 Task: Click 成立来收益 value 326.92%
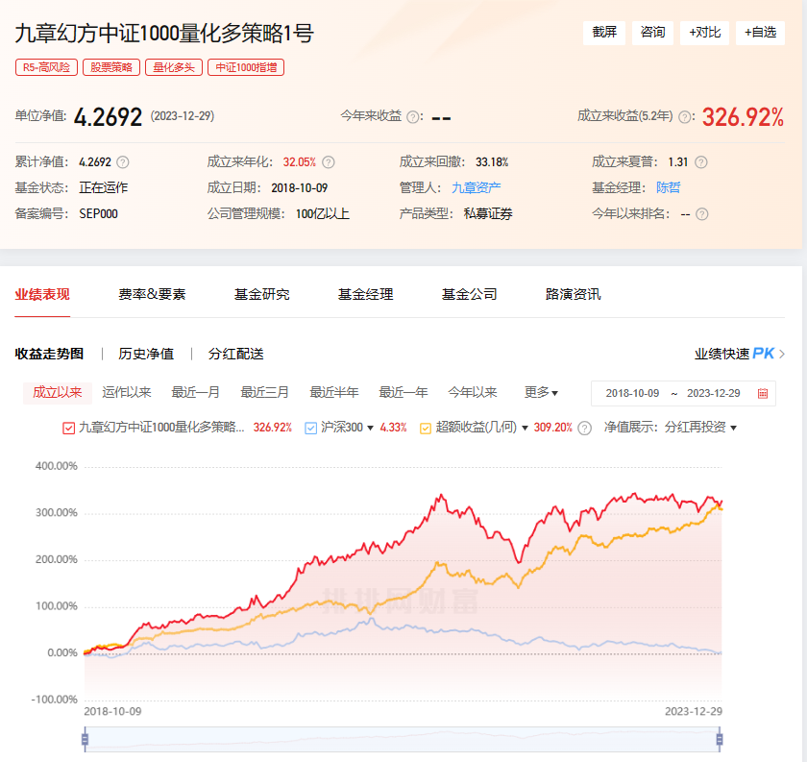(x=743, y=117)
